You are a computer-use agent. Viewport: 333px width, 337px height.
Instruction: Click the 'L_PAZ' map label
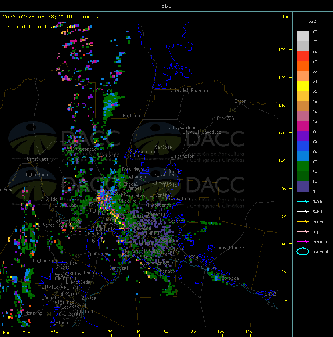click(270, 294)
